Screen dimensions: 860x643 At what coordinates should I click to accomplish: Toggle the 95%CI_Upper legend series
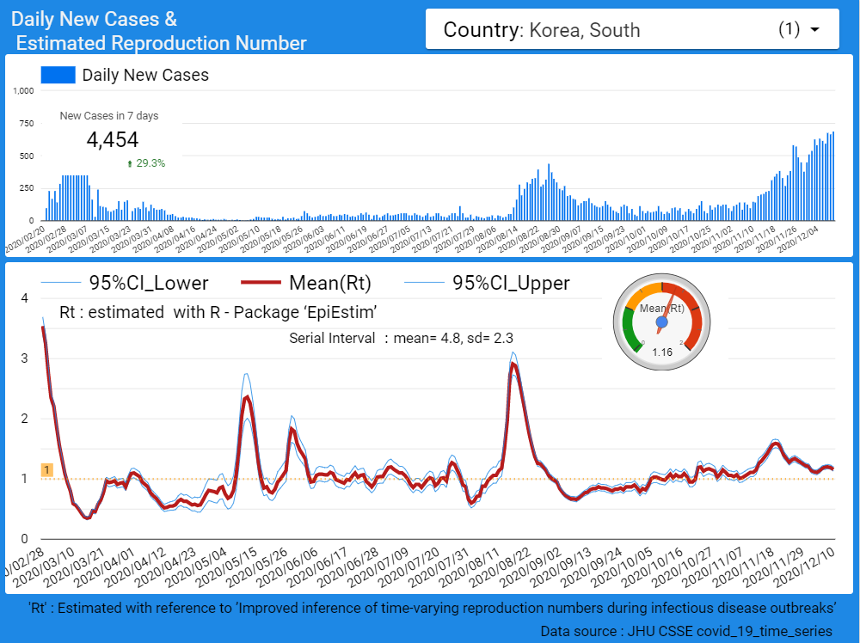click(511, 284)
